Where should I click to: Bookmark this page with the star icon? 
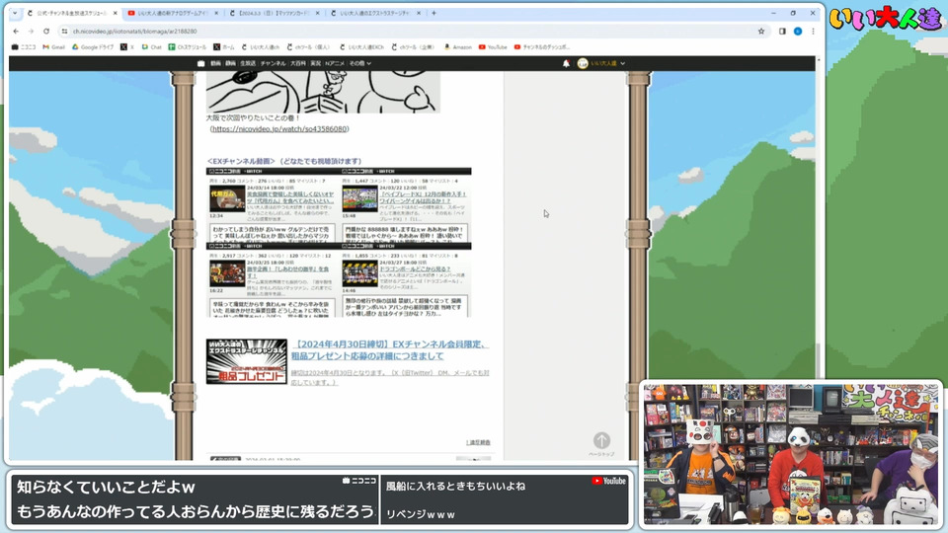[761, 32]
